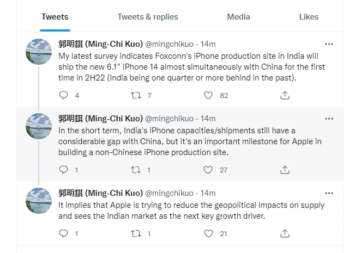Viewport: 355px width, 253px height.
Task: Share the first tweet about iPhone 14
Action: click(x=285, y=95)
